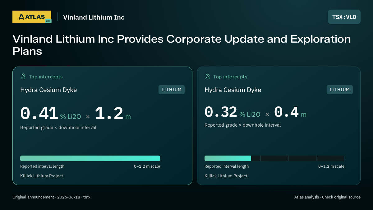Click Top intercepts label in the 0.41 card
Screen dimensions: 373x210
click(46, 77)
